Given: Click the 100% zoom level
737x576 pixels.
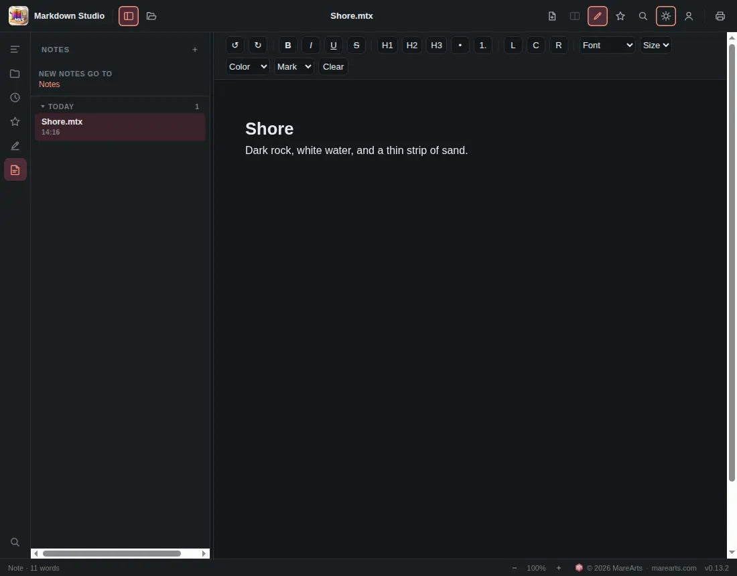Looking at the screenshot, I should [x=536, y=568].
